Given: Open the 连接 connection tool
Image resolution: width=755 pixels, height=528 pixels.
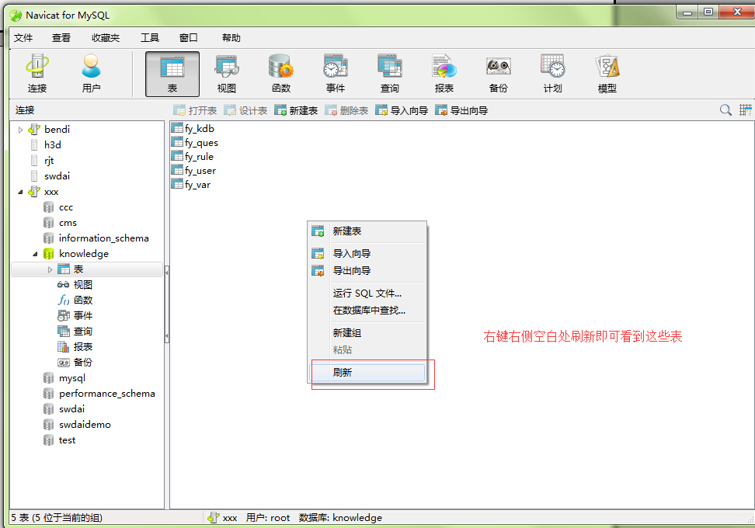Looking at the screenshot, I should click(x=37, y=74).
